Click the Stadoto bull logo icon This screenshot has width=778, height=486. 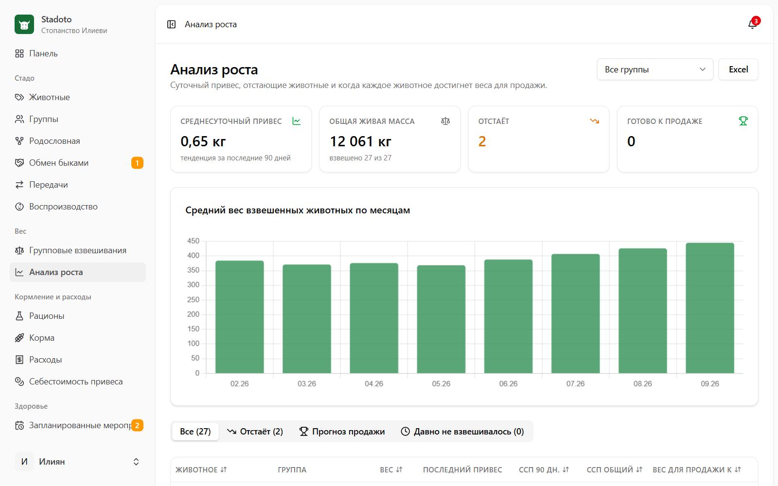(x=24, y=24)
